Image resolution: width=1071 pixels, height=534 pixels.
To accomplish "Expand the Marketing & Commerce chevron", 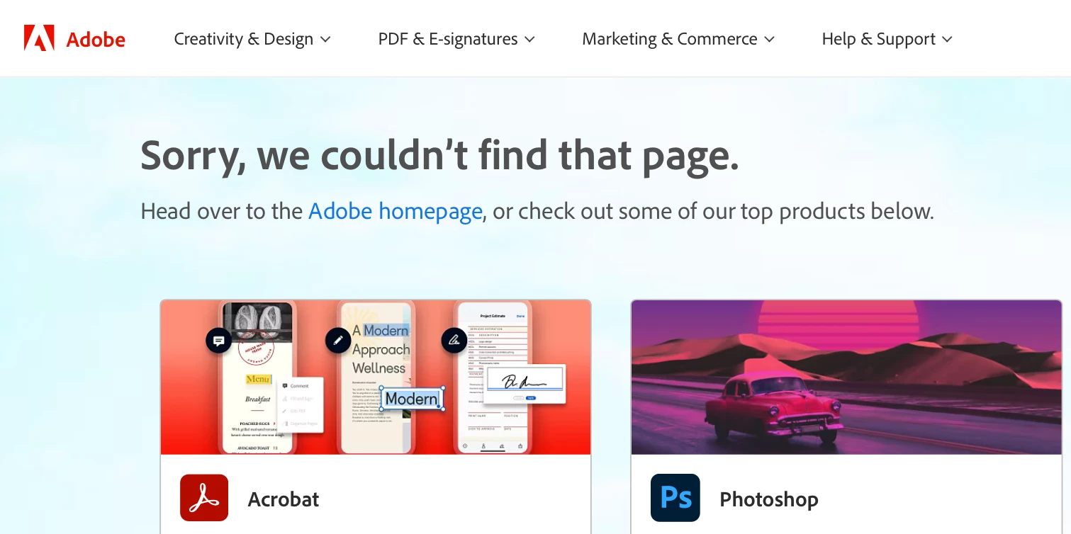I will 770,40.
